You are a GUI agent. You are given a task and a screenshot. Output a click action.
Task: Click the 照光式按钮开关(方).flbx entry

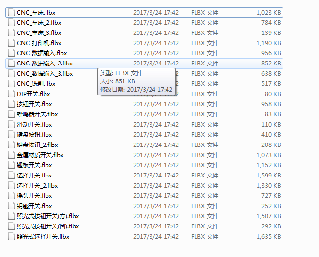tap(48, 216)
